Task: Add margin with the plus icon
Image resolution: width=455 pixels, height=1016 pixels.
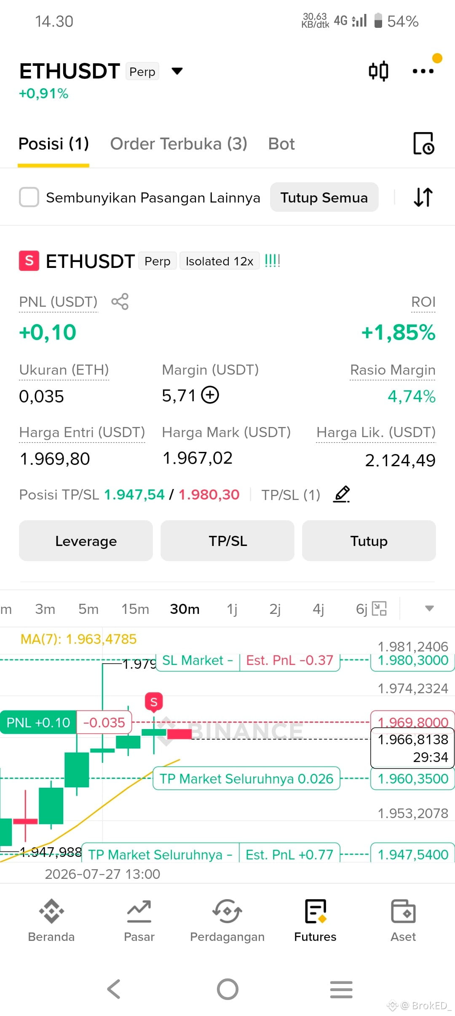Action: coord(210,395)
